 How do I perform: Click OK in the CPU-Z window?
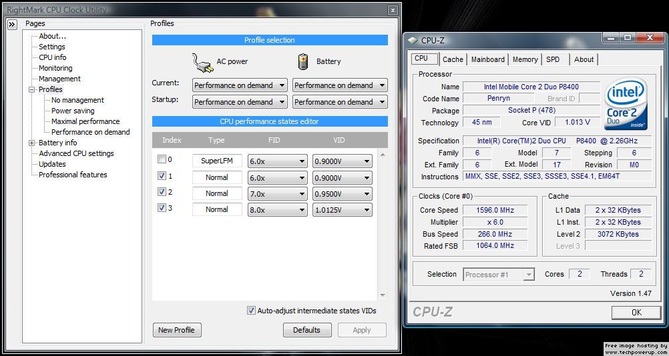coord(636,313)
